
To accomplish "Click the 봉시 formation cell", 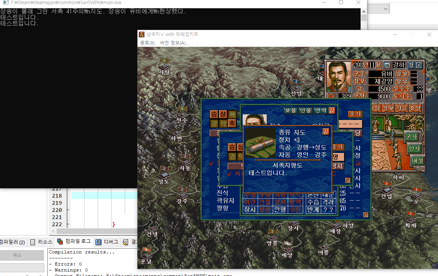I will (x=280, y=202).
